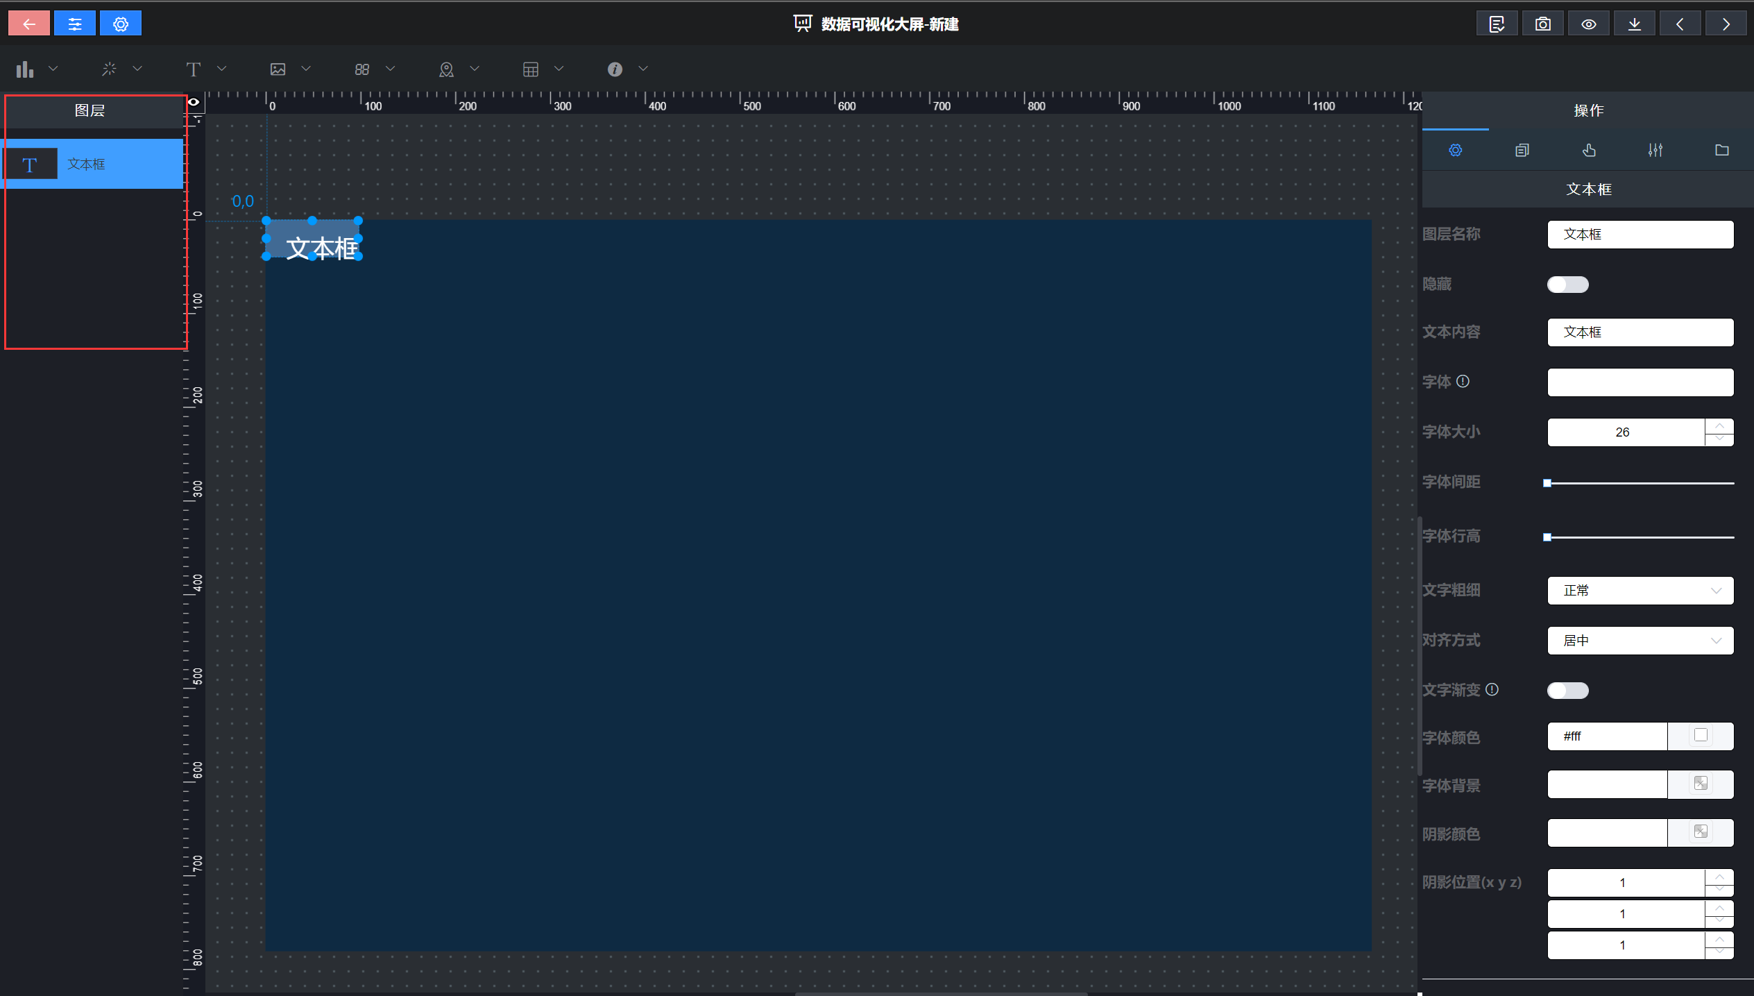The image size is (1754, 996).
Task: Expand the map dropdown chevron
Action: 475,69
